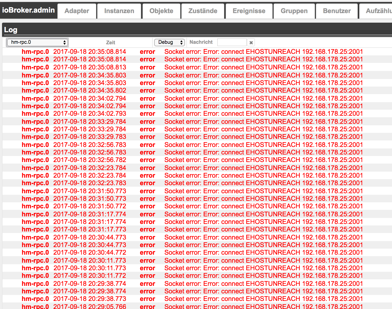Select log timestamp 2017-09-18 20:33:29.783
The width and height of the screenshot is (392, 309).
[90, 137]
